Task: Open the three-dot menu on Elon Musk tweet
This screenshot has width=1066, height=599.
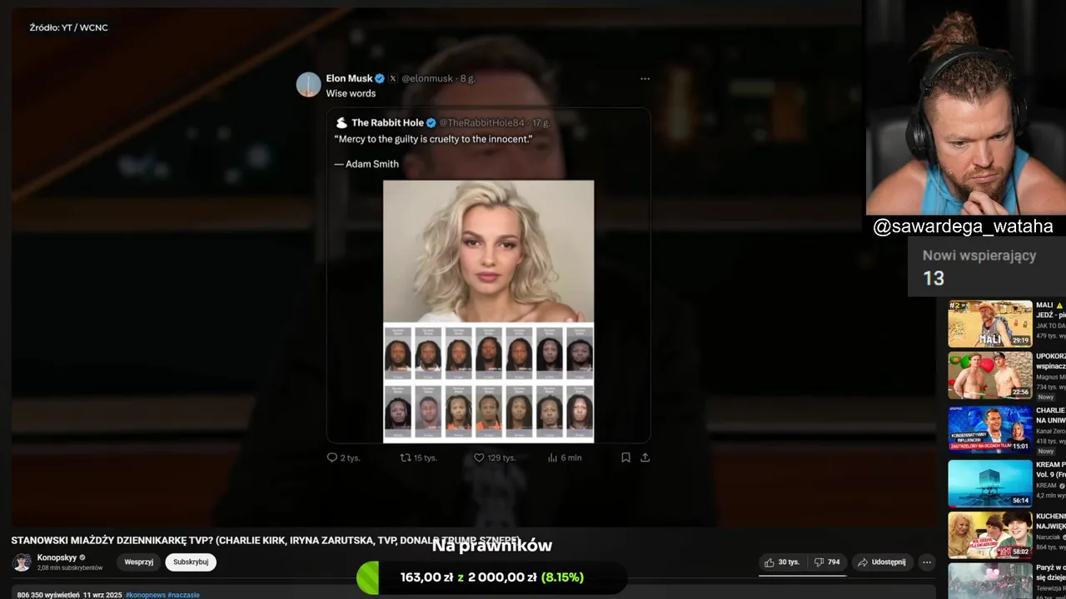Action: tap(645, 79)
